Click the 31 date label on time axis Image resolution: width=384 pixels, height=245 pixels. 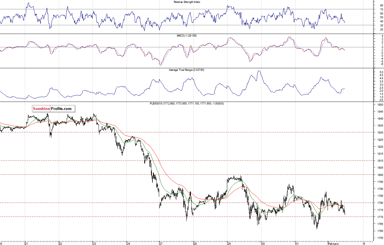point(297,244)
